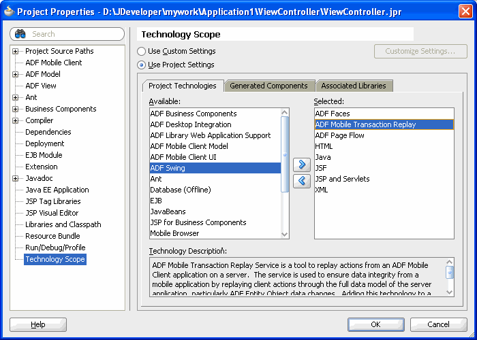
Task: Expand the Business Components node
Action: pyautogui.click(x=15, y=109)
